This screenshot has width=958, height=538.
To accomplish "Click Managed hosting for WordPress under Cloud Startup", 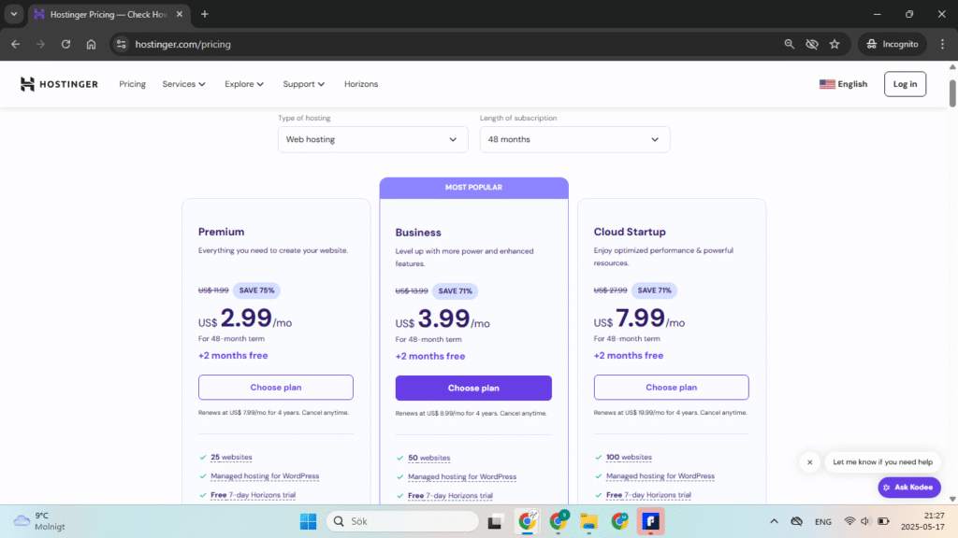I will (660, 475).
